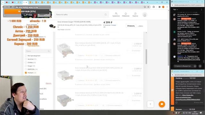Open the dns-shop link in Zombray donation
Image resolution: width=205 pixels, height=115 pixels.
(x=188, y=97)
